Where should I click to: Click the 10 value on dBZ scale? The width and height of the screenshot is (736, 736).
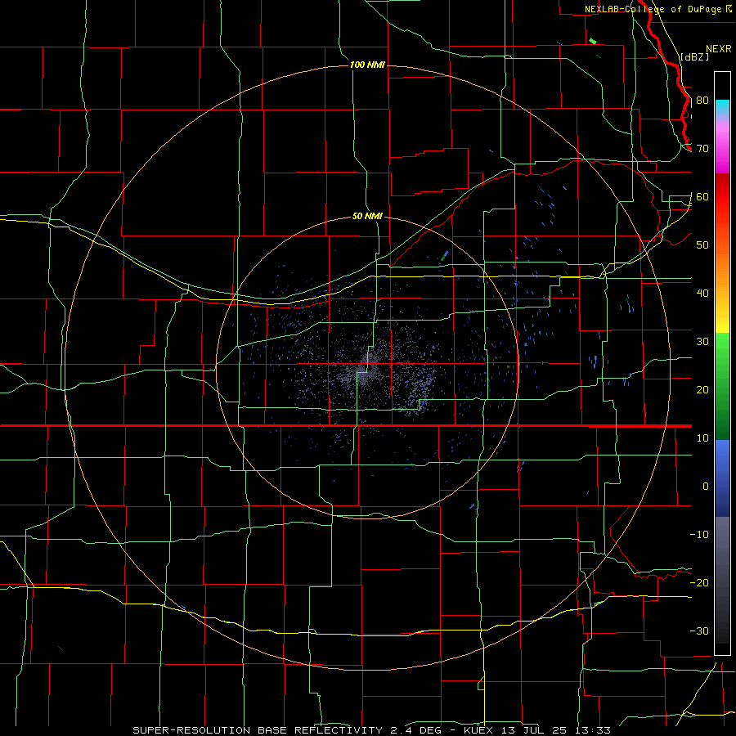[x=702, y=438]
